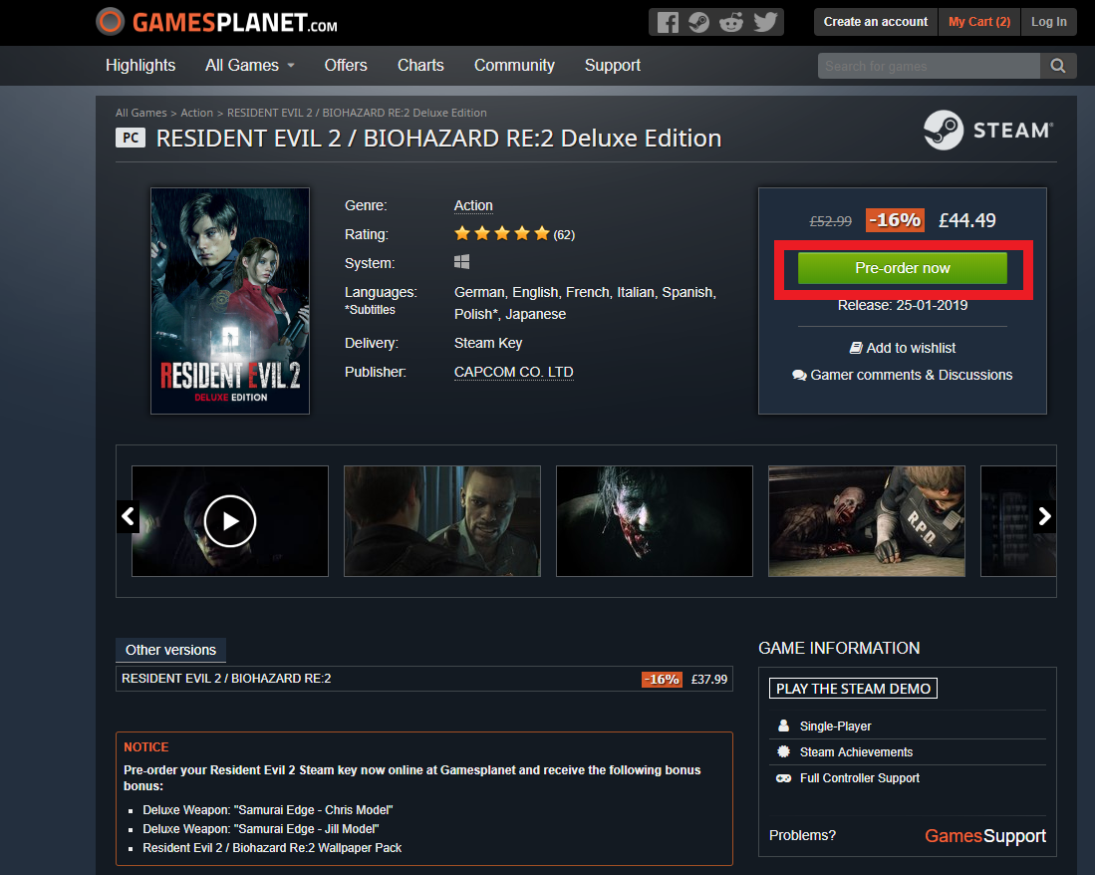Click the Action genre link

tap(473, 205)
